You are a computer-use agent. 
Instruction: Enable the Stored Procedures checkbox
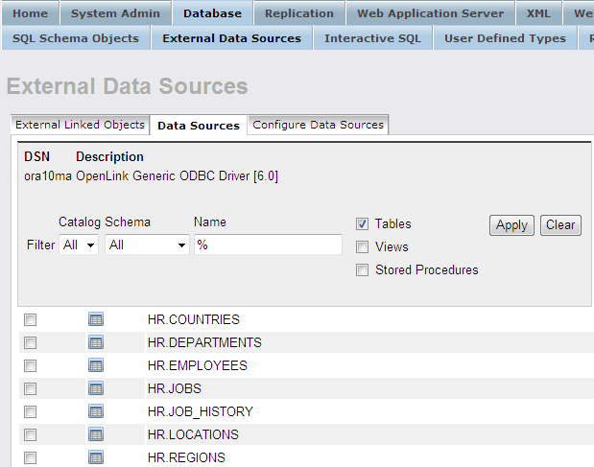(x=363, y=269)
